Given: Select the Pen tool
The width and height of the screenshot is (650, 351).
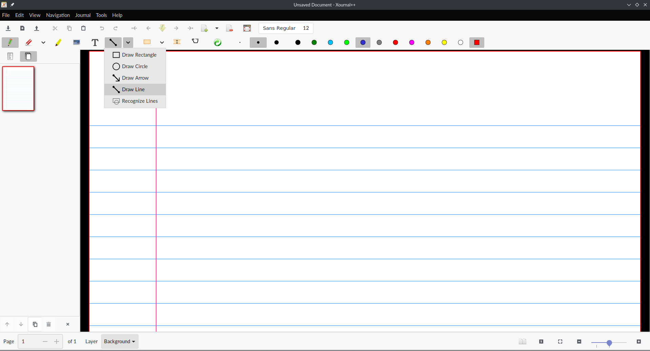Looking at the screenshot, I should [10, 42].
